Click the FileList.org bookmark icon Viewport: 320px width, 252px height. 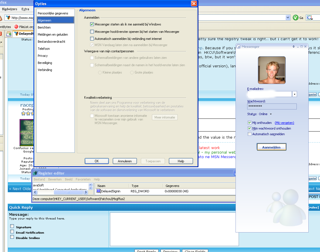pyautogui.click(x=16, y=27)
